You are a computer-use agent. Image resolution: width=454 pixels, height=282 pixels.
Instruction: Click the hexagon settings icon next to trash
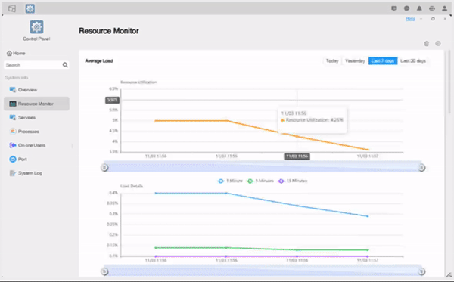[x=438, y=43]
